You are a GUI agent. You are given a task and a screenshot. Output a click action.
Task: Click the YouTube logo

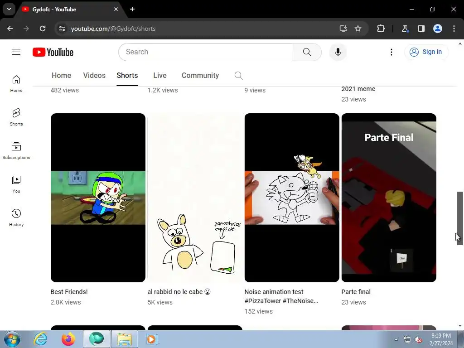pos(53,52)
